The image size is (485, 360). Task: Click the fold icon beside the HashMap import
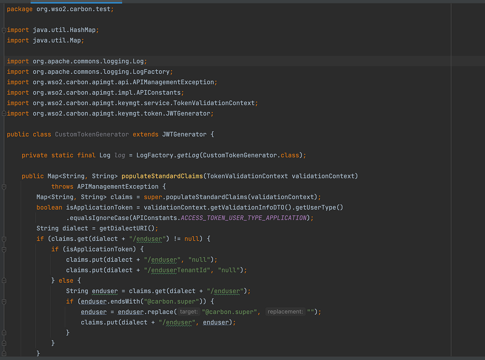click(3, 30)
